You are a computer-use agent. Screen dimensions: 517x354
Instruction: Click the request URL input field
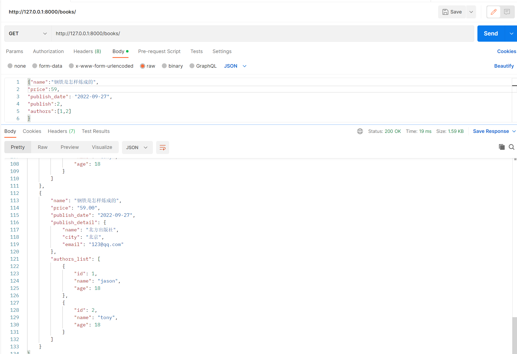pos(262,34)
